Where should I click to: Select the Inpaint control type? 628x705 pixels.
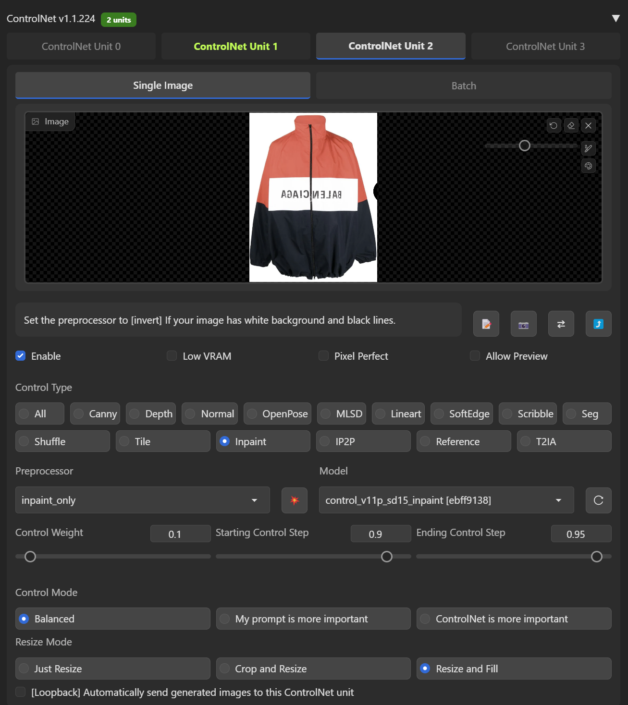(263, 441)
